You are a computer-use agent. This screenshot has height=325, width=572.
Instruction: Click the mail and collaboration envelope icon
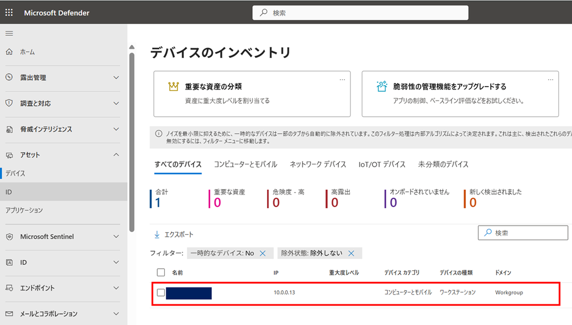[9, 314]
